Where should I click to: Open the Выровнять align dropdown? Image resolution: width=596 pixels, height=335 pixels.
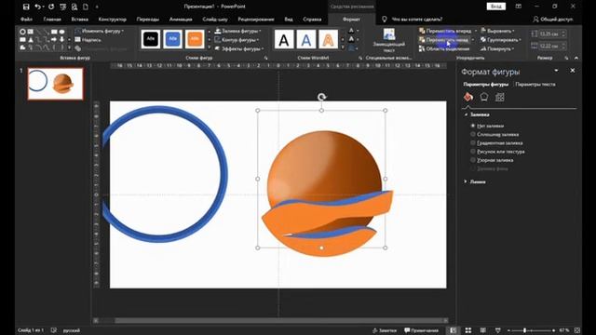[x=497, y=31]
